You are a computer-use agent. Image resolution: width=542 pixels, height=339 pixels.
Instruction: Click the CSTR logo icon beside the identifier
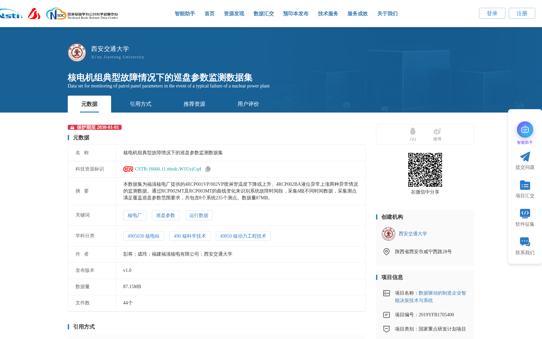[128, 169]
